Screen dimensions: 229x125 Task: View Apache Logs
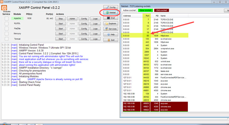click(95, 19)
